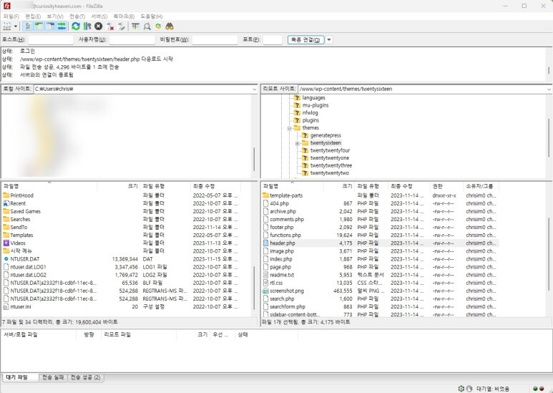Viewport: 553px width, 393px height.
Task: Open quickconnect history dropdown arrow
Action: [328, 40]
